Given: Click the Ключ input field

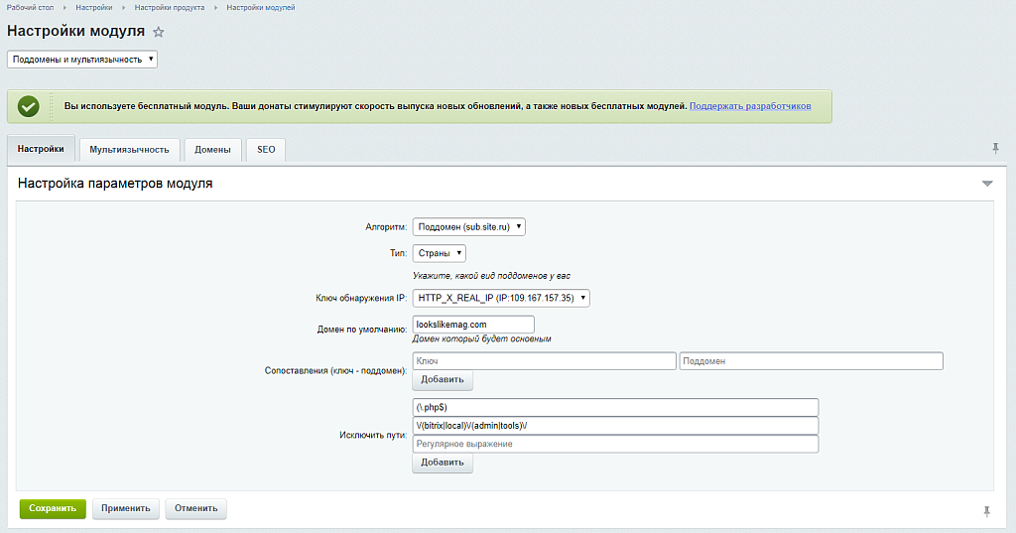Looking at the screenshot, I should [x=544, y=361].
